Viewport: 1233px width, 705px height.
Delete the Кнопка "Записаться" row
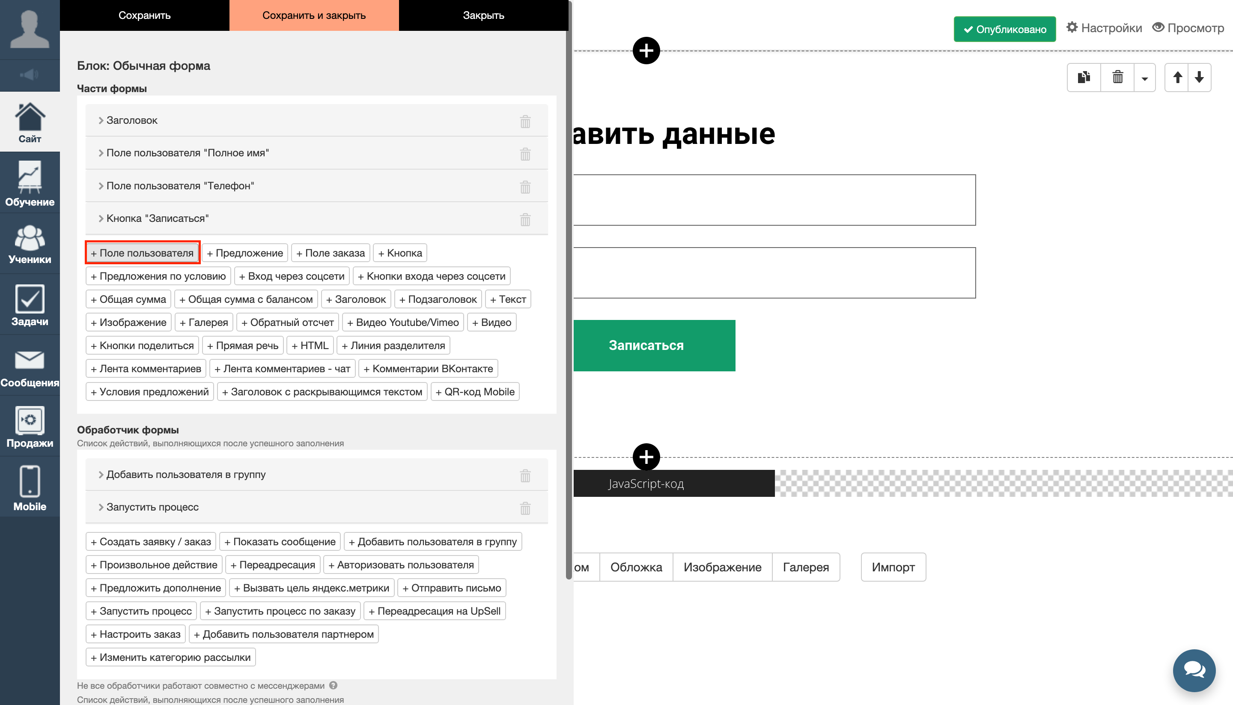click(x=525, y=219)
